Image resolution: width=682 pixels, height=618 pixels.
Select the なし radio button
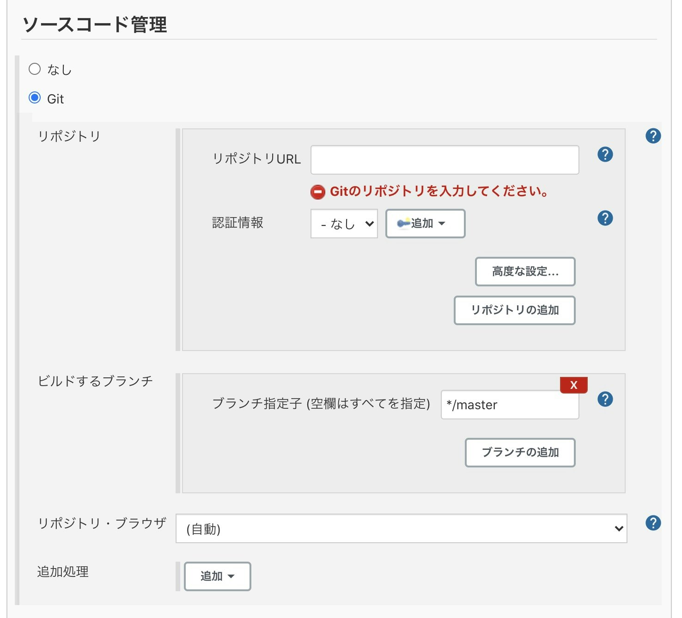click(34, 68)
